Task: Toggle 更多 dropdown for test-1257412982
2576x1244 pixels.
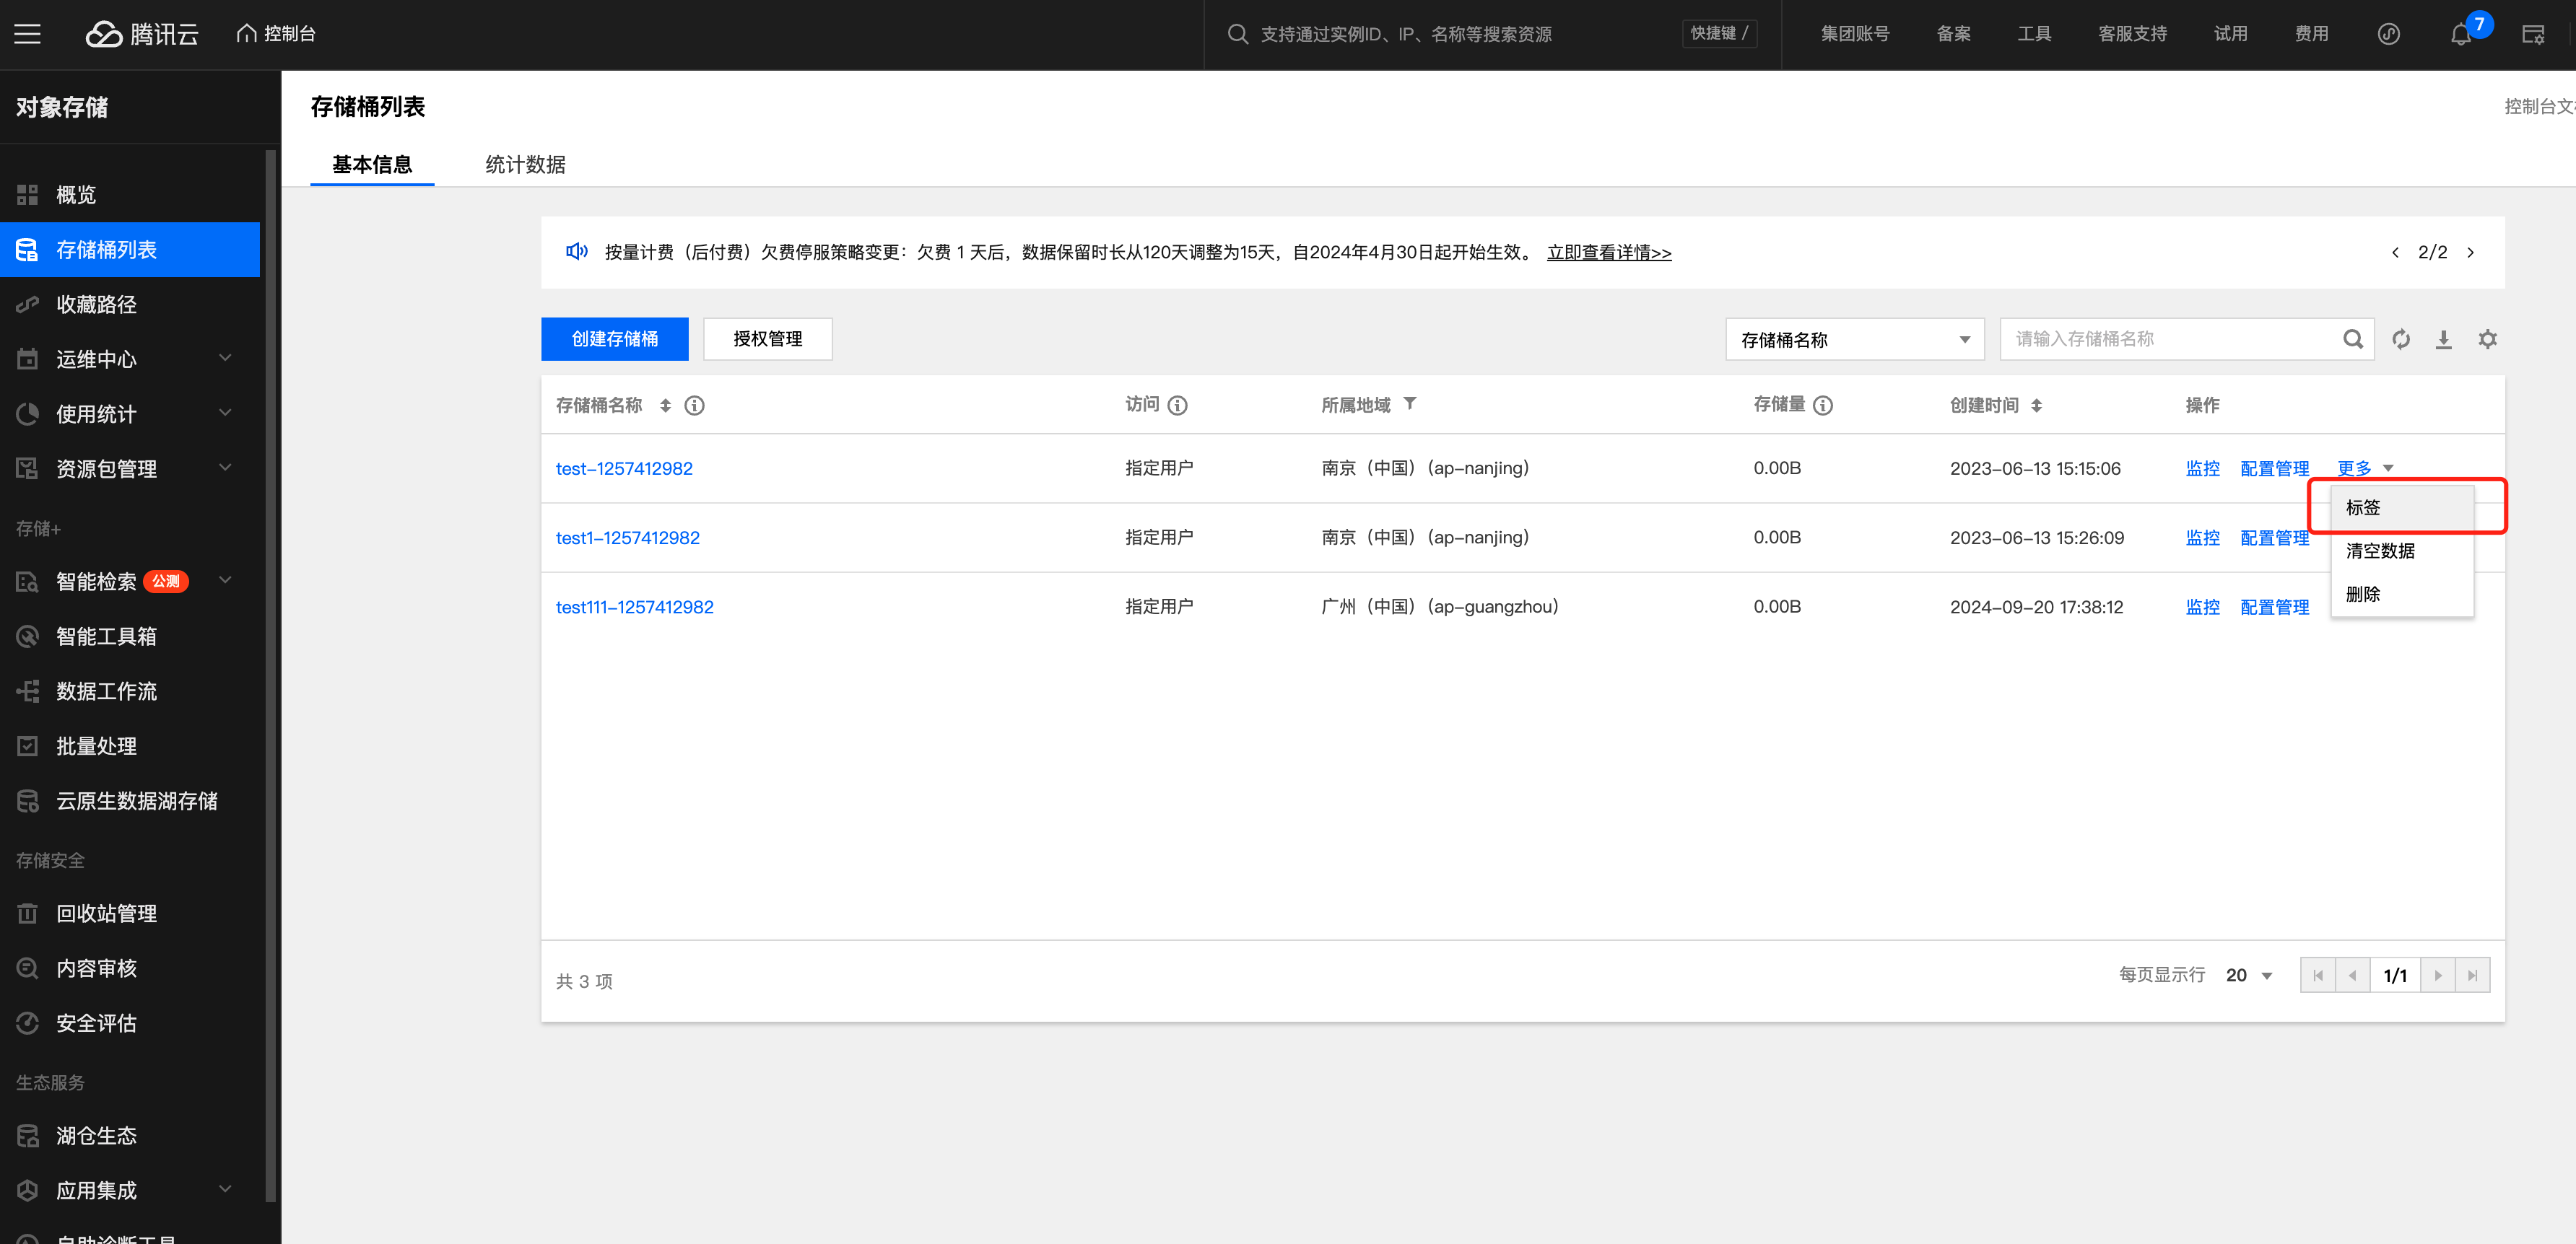Action: [x=2365, y=468]
